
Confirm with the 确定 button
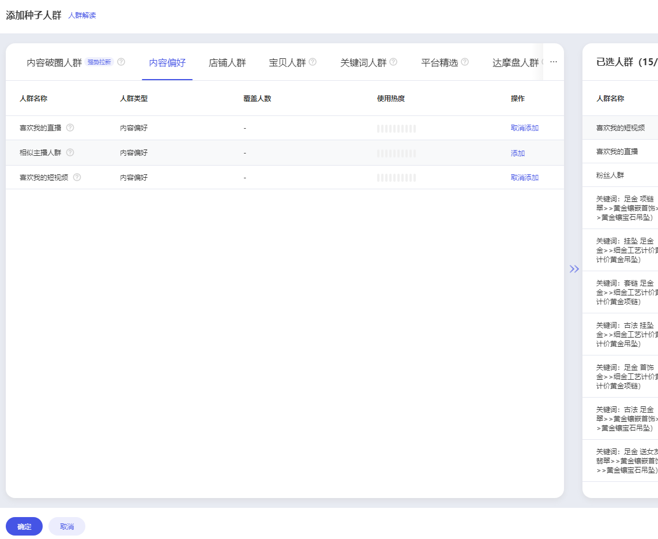[24, 526]
